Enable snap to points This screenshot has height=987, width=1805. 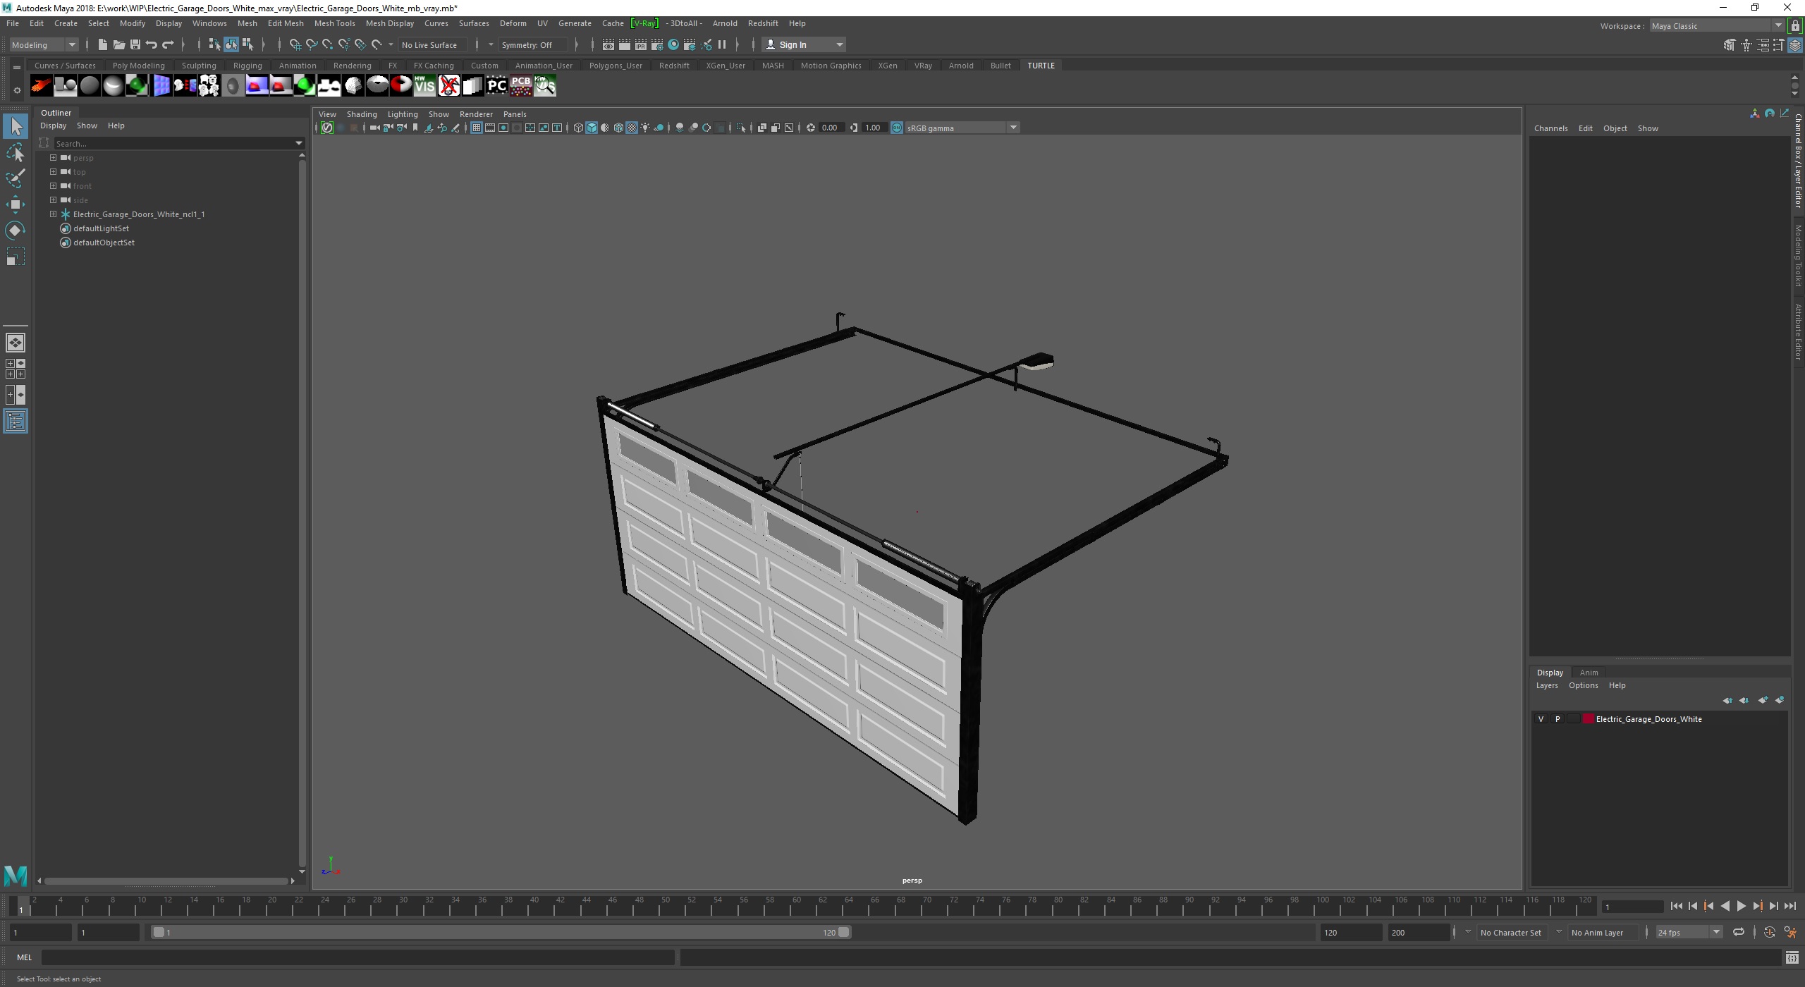[327, 44]
